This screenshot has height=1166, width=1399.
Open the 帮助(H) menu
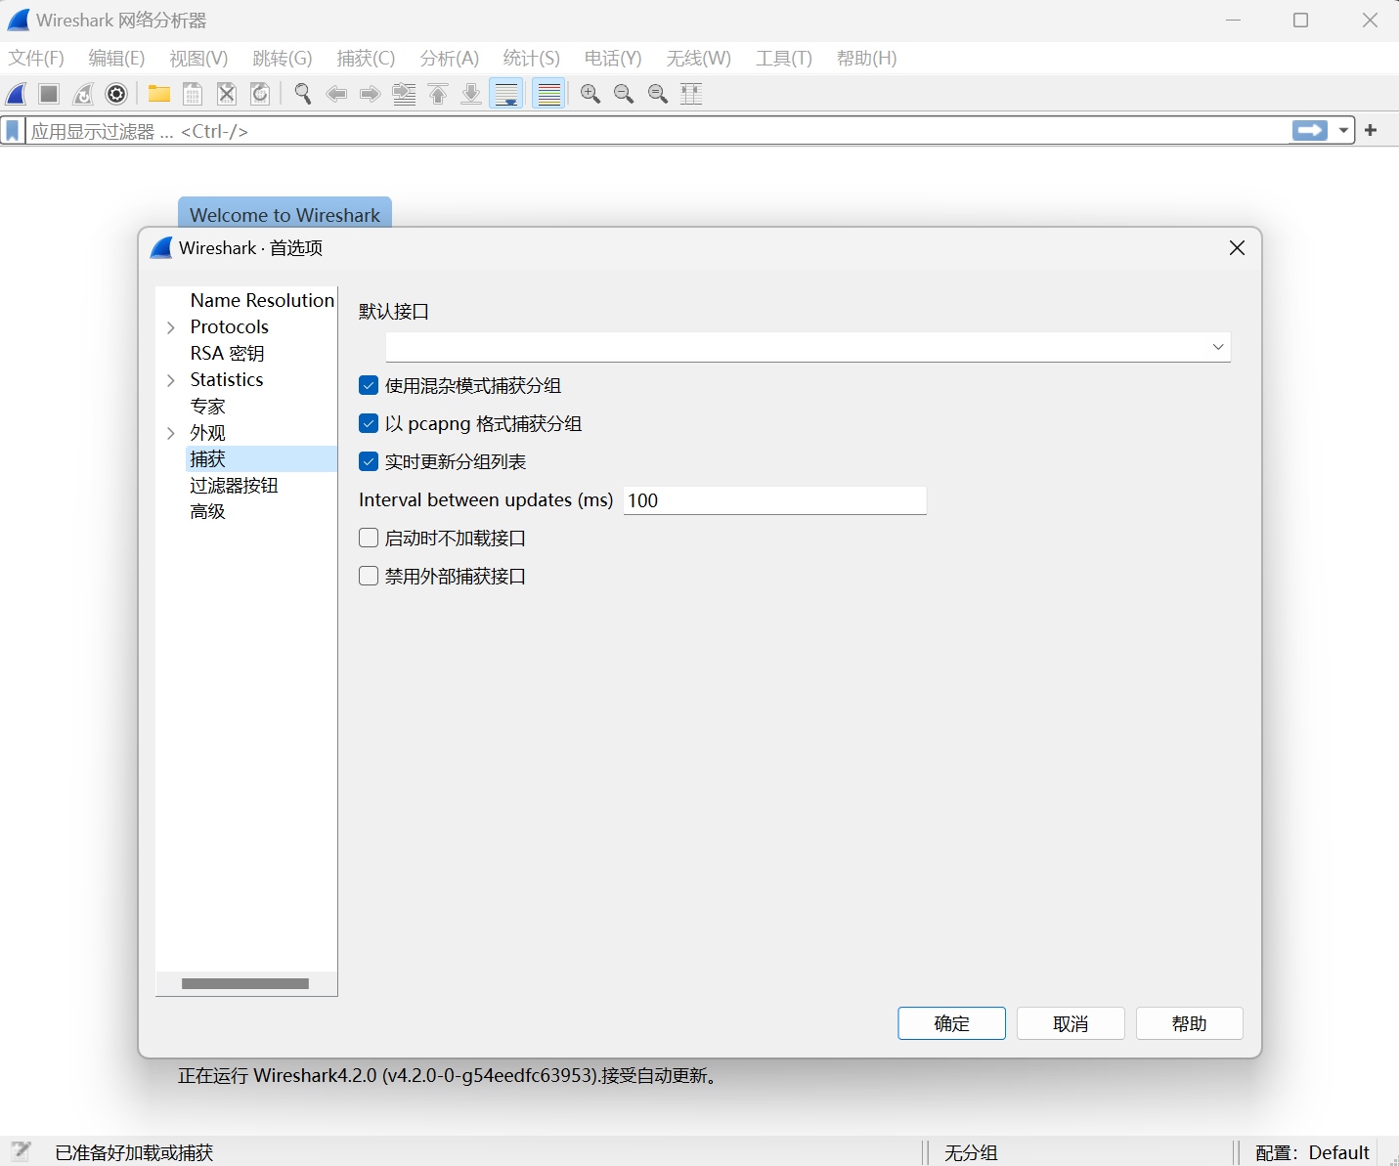[866, 59]
